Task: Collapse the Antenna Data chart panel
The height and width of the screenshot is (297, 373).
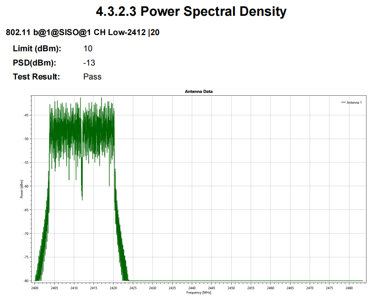Action: tap(199, 92)
